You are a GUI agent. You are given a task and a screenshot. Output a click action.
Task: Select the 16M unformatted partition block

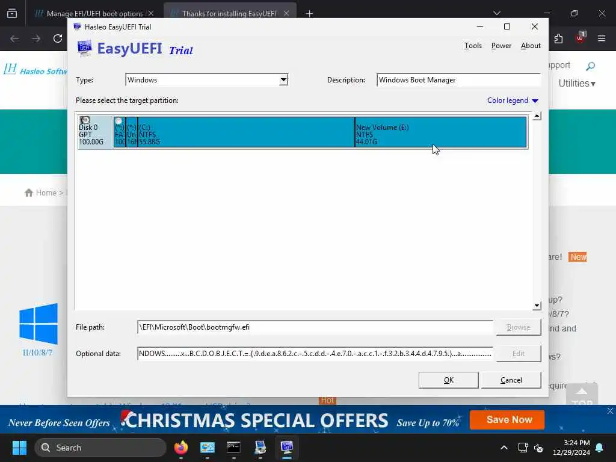[132, 132]
